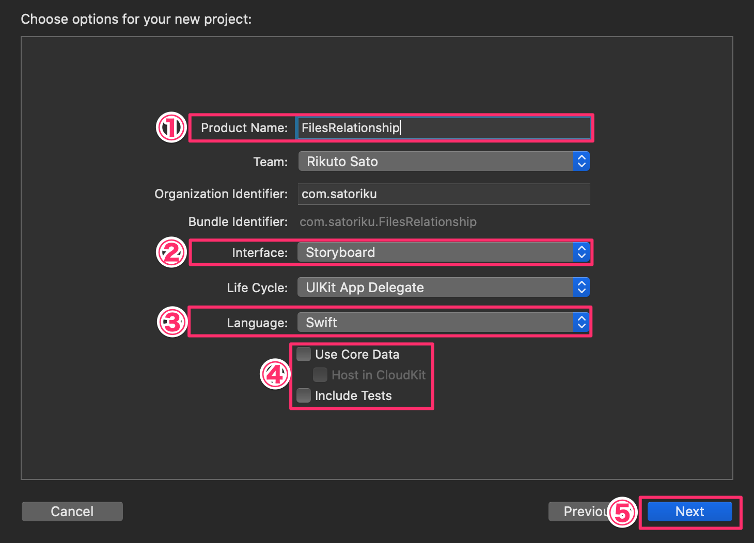Expand the Team dropdown showing Rikuto Sato

pos(443,162)
